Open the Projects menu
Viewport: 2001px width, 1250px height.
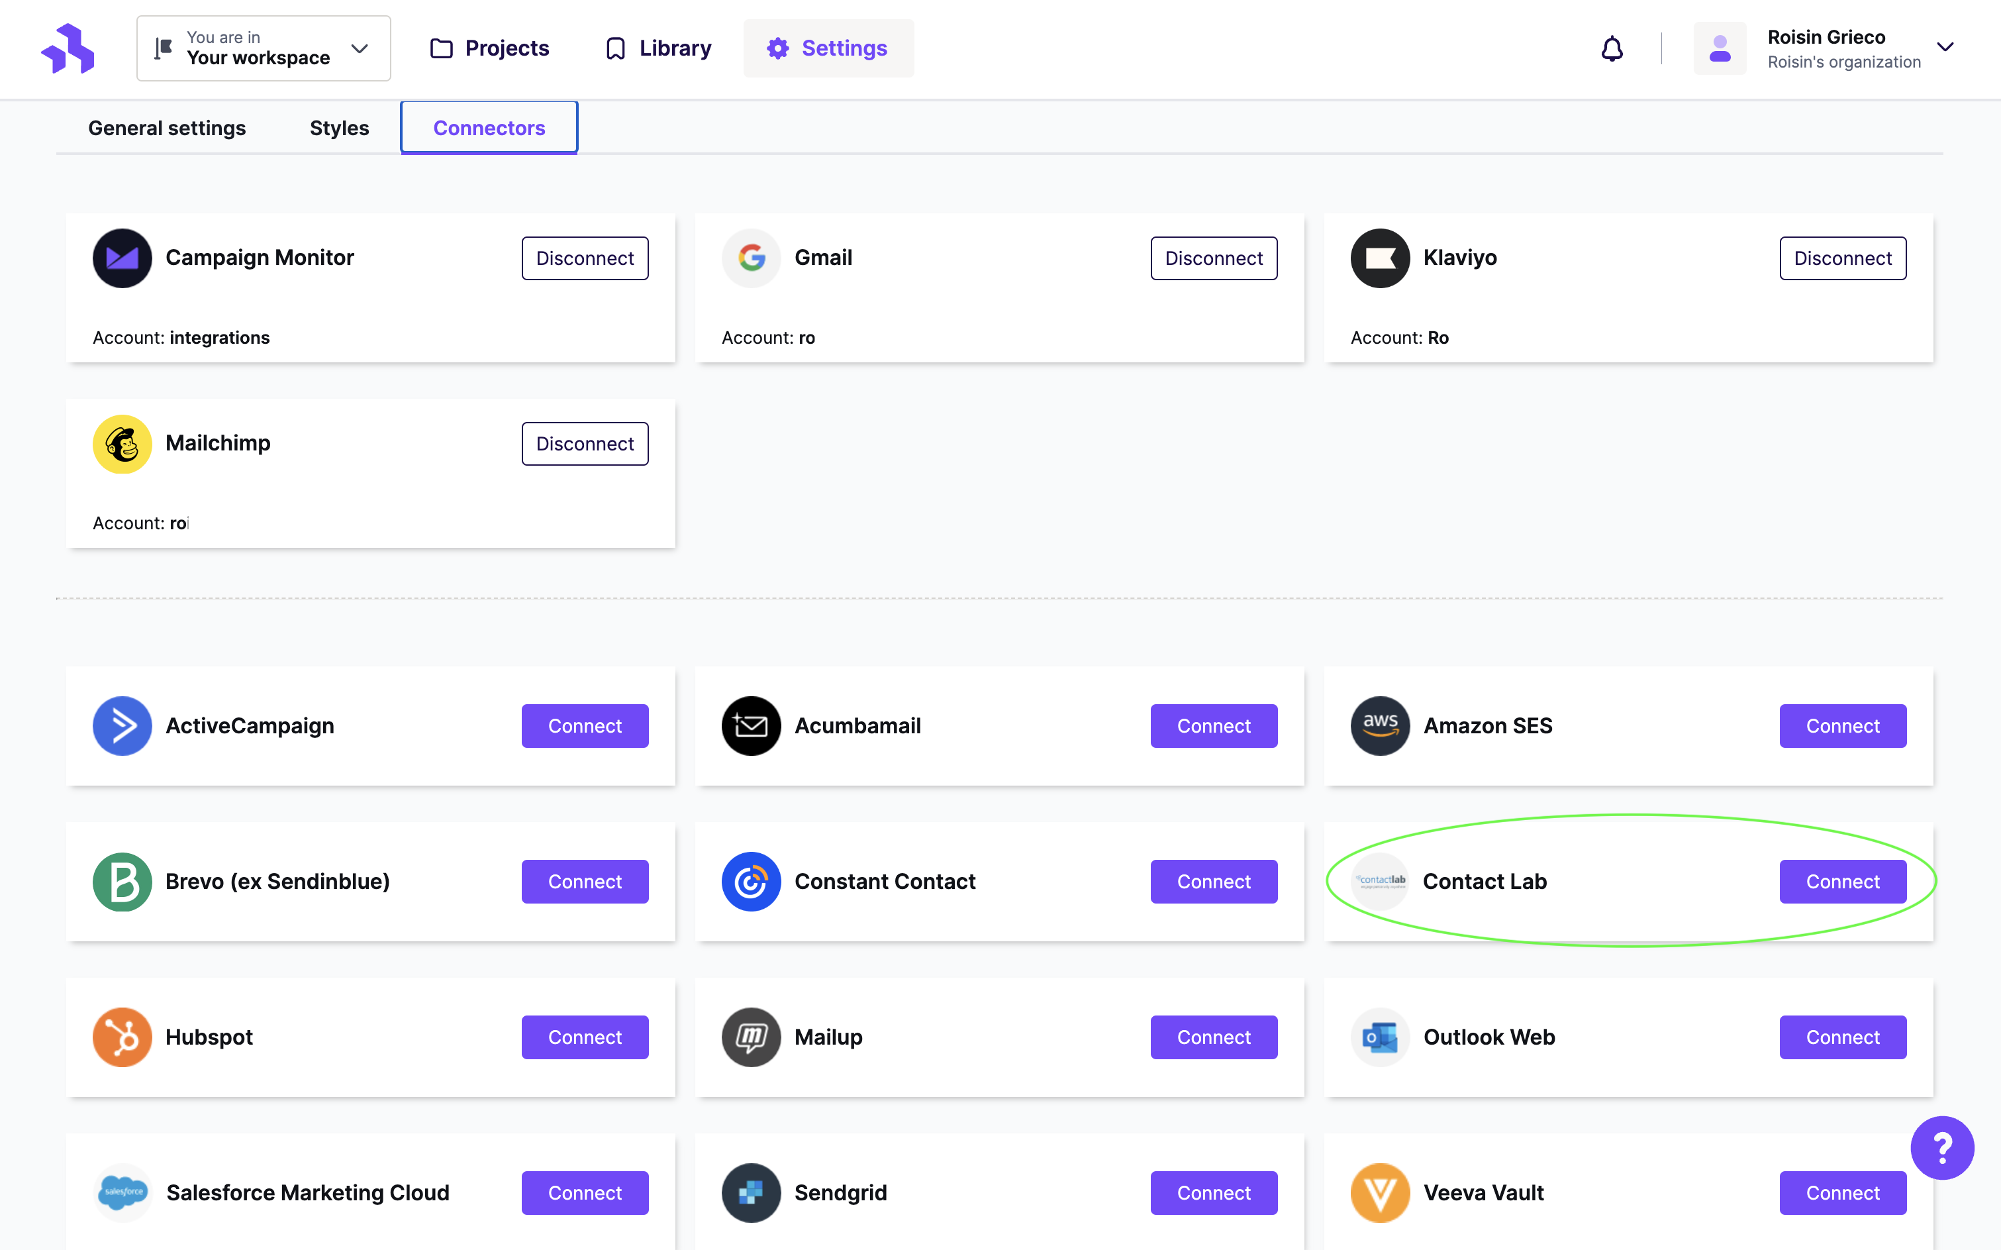[x=489, y=48]
